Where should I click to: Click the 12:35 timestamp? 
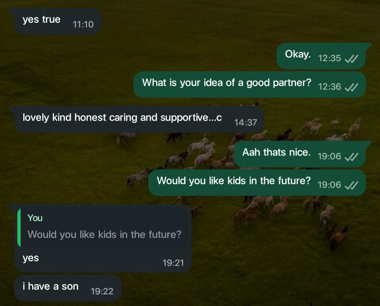[x=330, y=59]
